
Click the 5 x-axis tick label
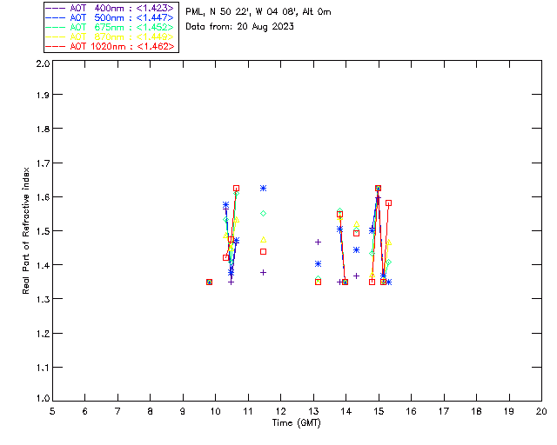click(x=52, y=411)
